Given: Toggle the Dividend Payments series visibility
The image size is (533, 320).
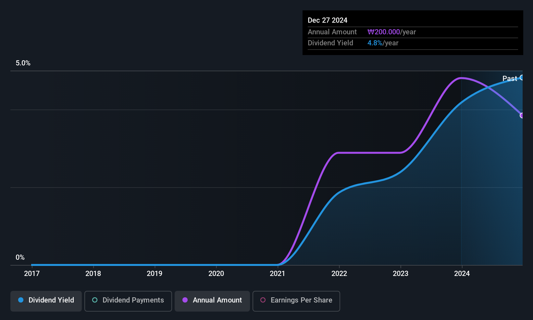Looking at the screenshot, I should tap(128, 301).
